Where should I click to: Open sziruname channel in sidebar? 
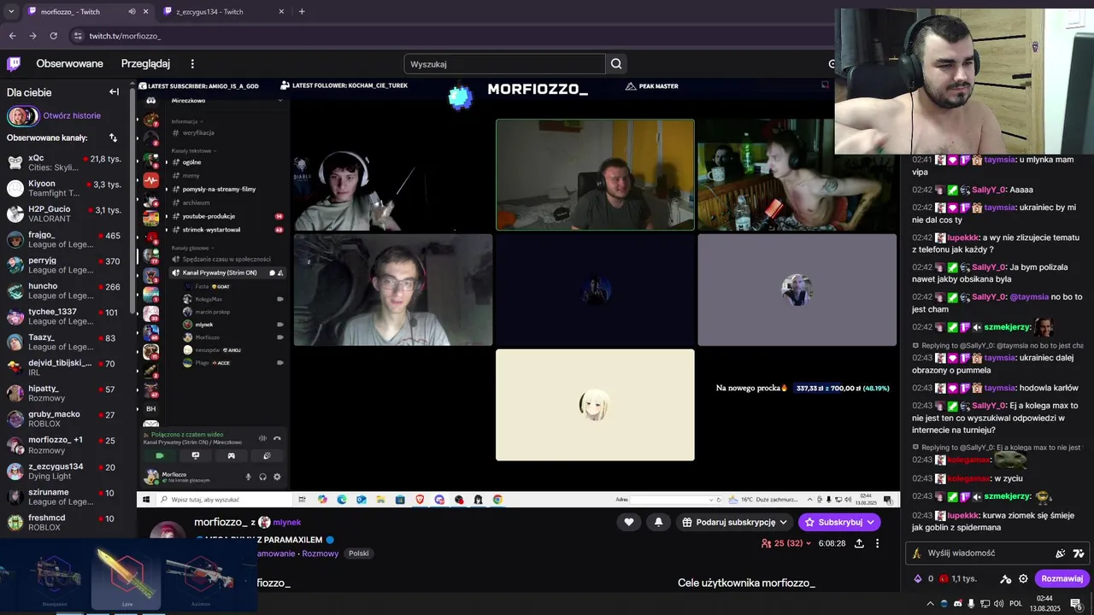(68, 496)
